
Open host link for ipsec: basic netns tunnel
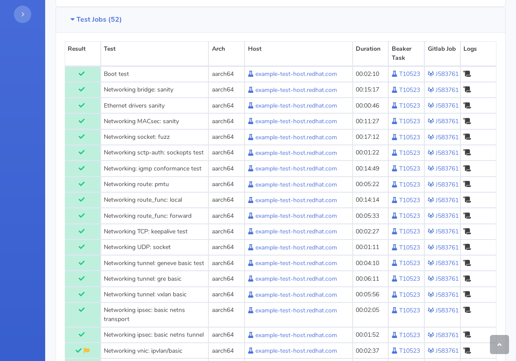point(296,335)
